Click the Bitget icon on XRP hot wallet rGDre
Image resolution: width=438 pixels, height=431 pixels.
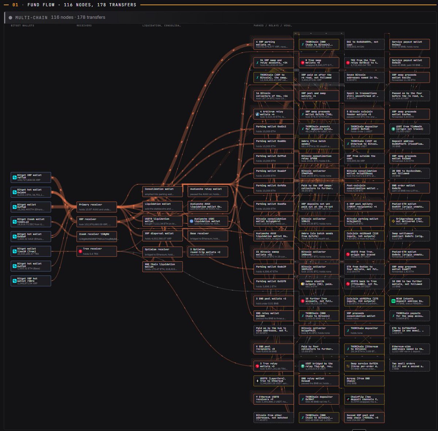pos(15,281)
